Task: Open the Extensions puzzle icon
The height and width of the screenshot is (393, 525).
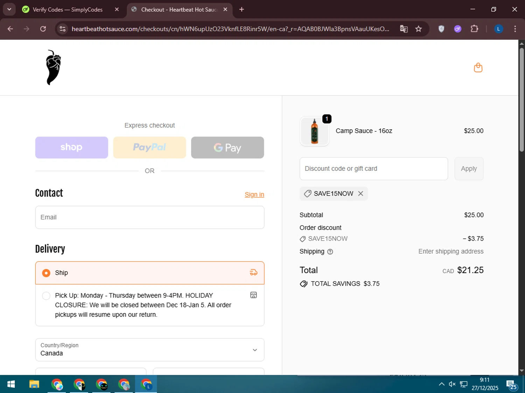Action: (x=474, y=29)
